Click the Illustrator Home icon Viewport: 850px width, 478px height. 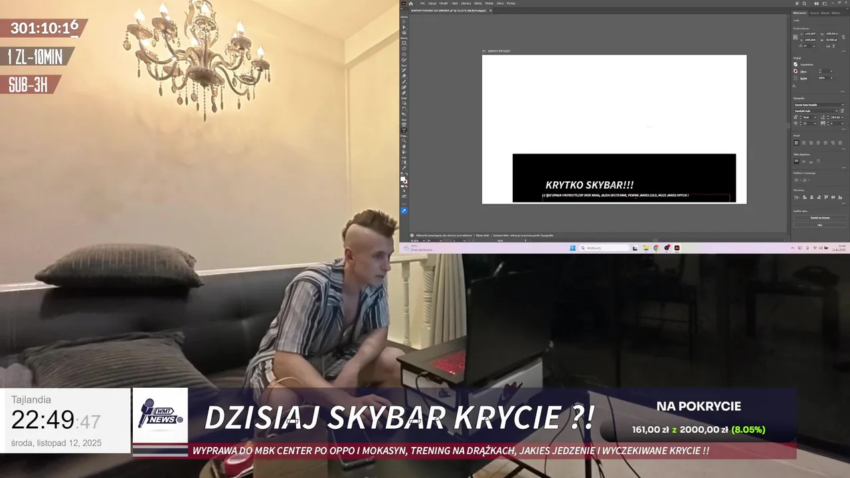[411, 3]
